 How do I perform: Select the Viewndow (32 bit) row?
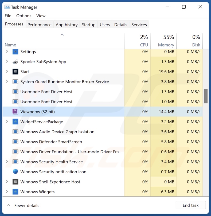point(103,112)
